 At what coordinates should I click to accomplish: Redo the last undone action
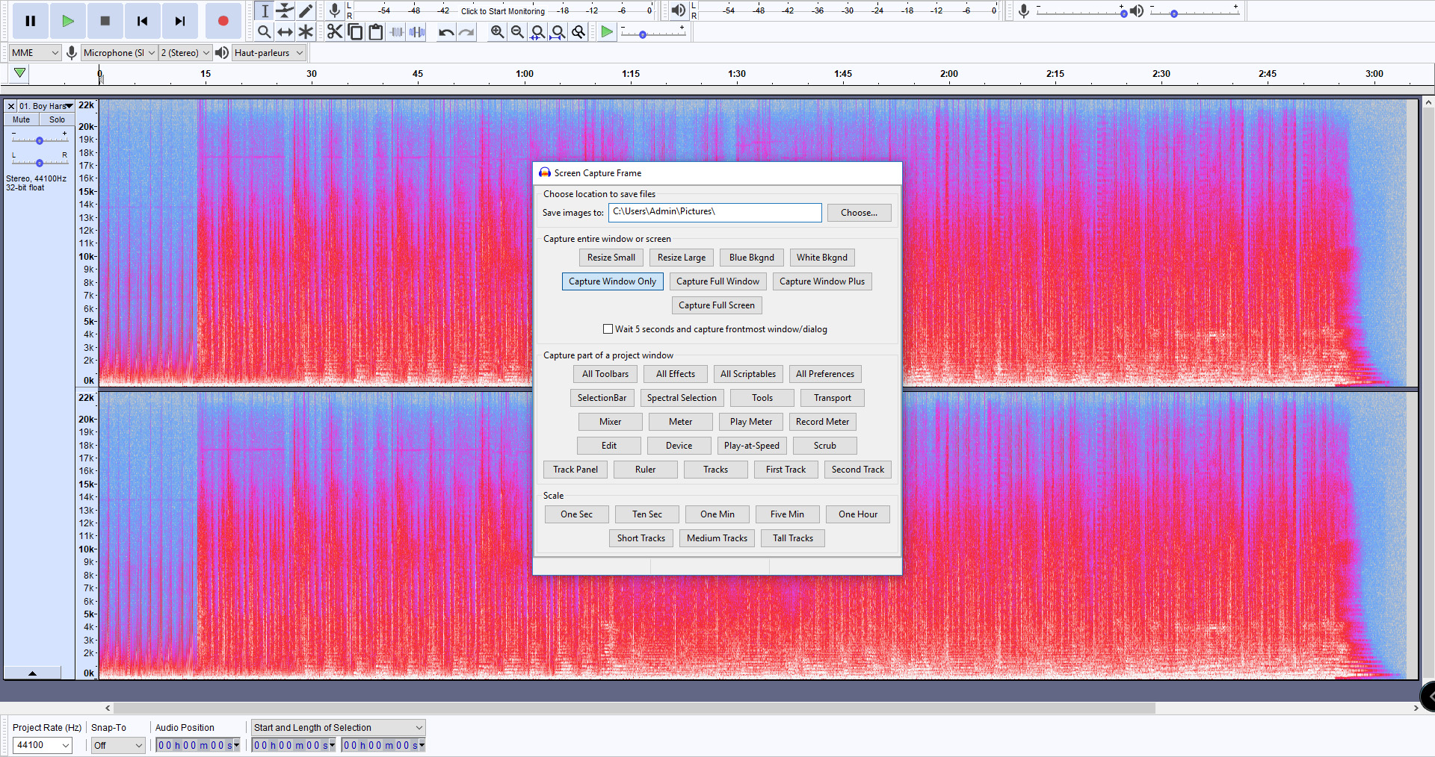[x=466, y=31]
